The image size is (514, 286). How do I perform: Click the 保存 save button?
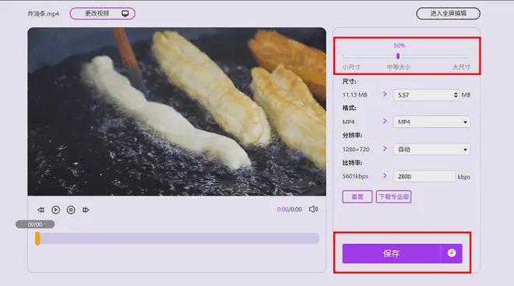point(392,253)
